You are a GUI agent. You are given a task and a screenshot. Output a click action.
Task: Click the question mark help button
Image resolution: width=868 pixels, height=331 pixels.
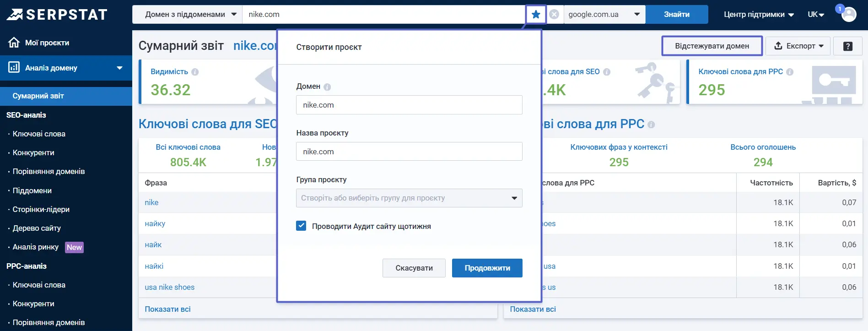pyautogui.click(x=848, y=46)
